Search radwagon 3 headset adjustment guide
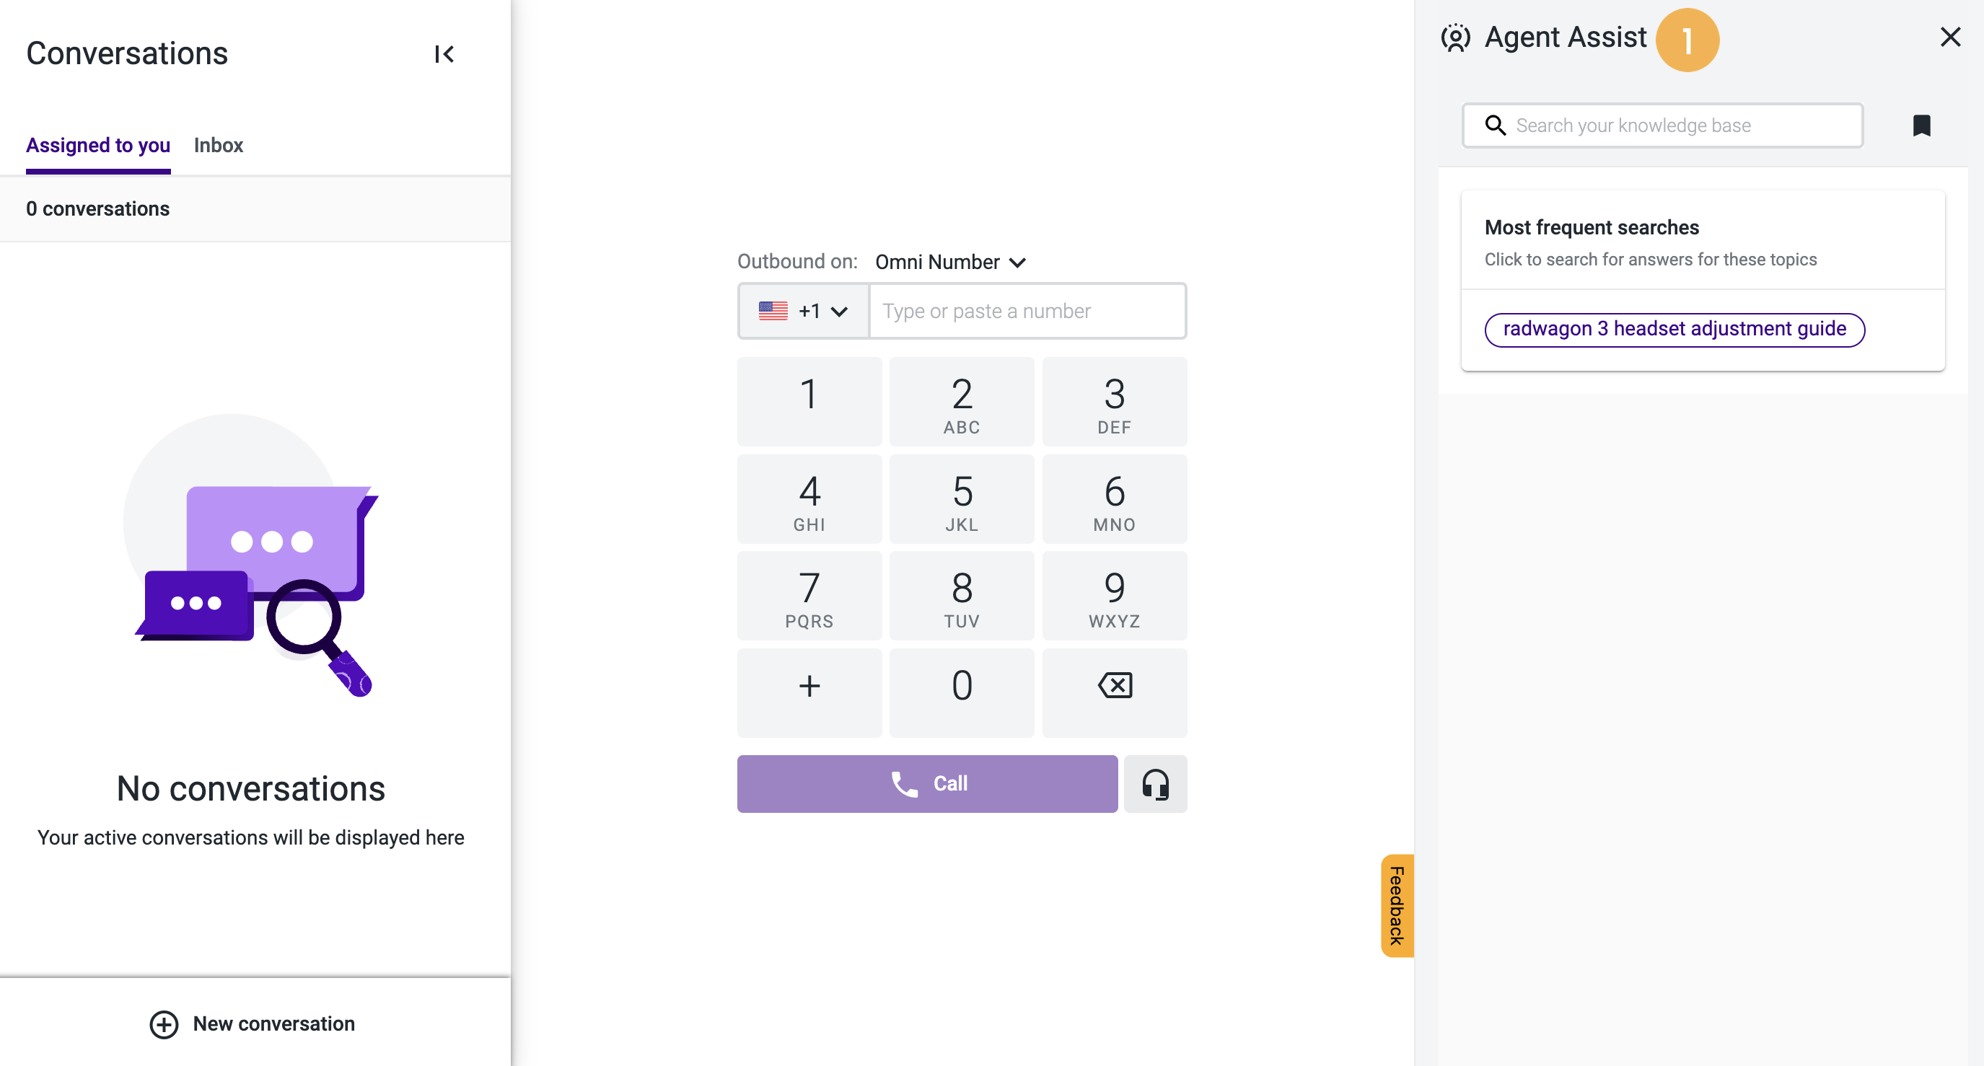This screenshot has height=1066, width=1984. (x=1674, y=329)
